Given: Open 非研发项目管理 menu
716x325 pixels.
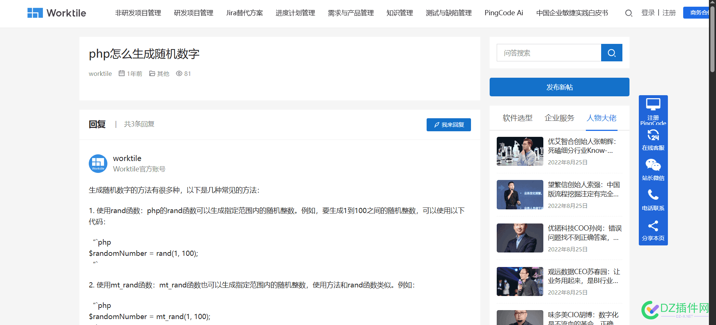Looking at the screenshot, I should pos(138,13).
